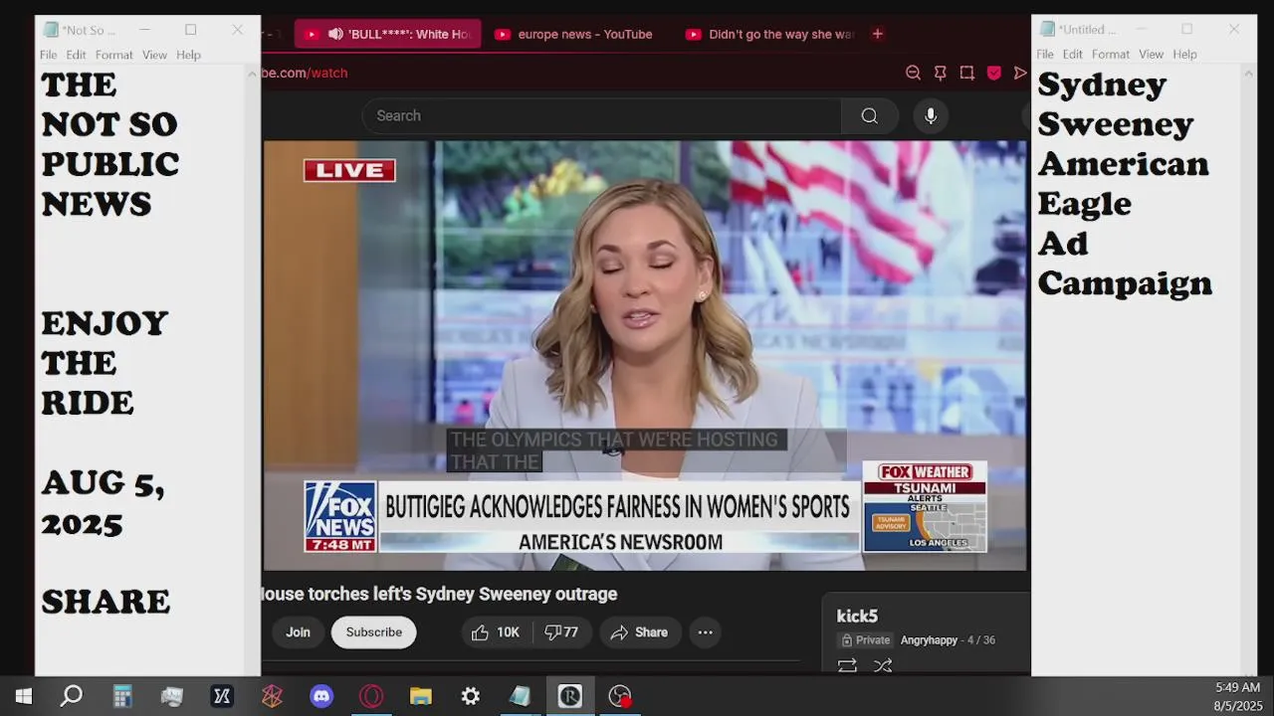This screenshot has height=716, width=1274.
Task: Open Opera browser from taskbar
Action: tap(371, 696)
